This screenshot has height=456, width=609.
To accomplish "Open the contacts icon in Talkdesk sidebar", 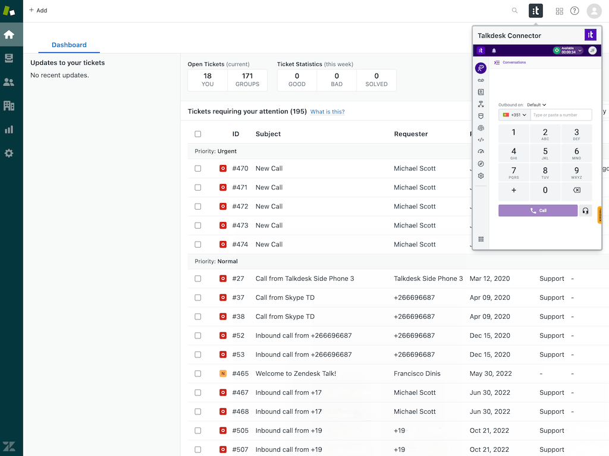I will point(481,92).
